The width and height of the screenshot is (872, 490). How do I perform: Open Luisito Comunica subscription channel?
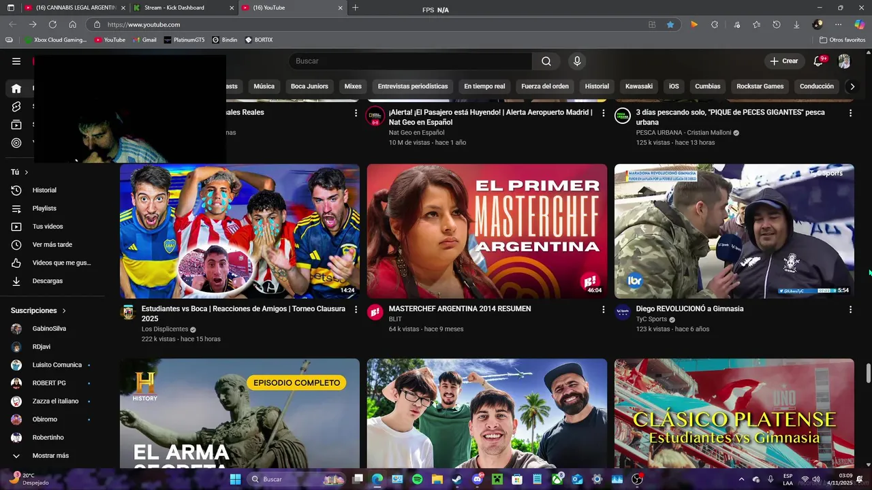pyautogui.click(x=57, y=365)
